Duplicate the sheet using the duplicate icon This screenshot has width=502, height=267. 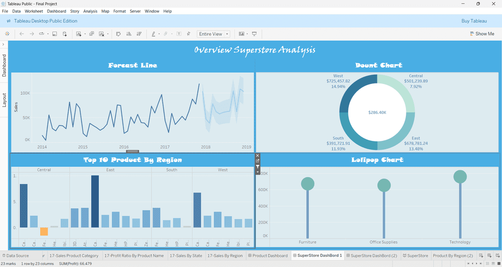coord(92,34)
